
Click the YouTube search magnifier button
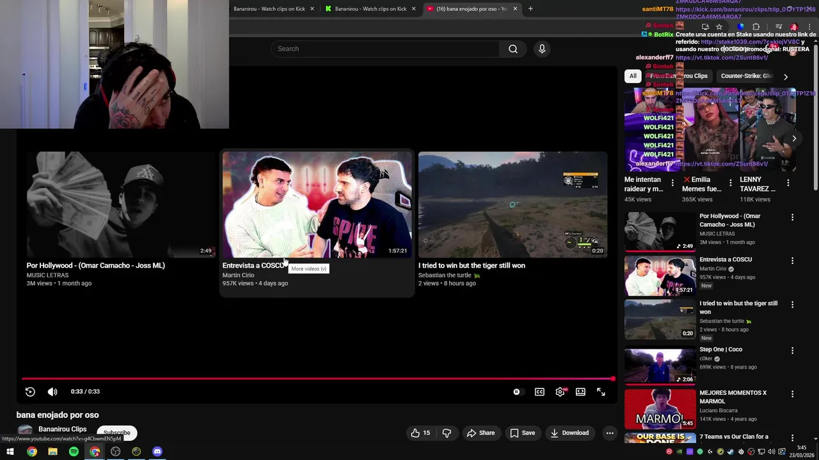513,49
